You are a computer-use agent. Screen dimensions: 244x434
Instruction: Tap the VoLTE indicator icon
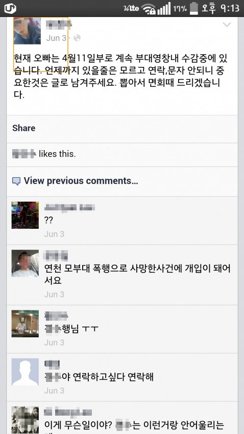[x=131, y=8]
